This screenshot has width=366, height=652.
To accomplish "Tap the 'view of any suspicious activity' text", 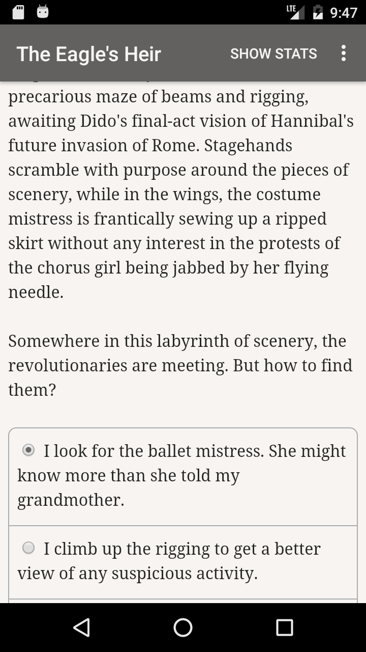I will (137, 573).
